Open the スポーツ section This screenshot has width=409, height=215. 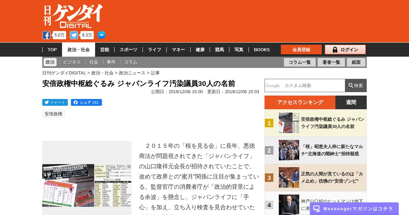[128, 50]
